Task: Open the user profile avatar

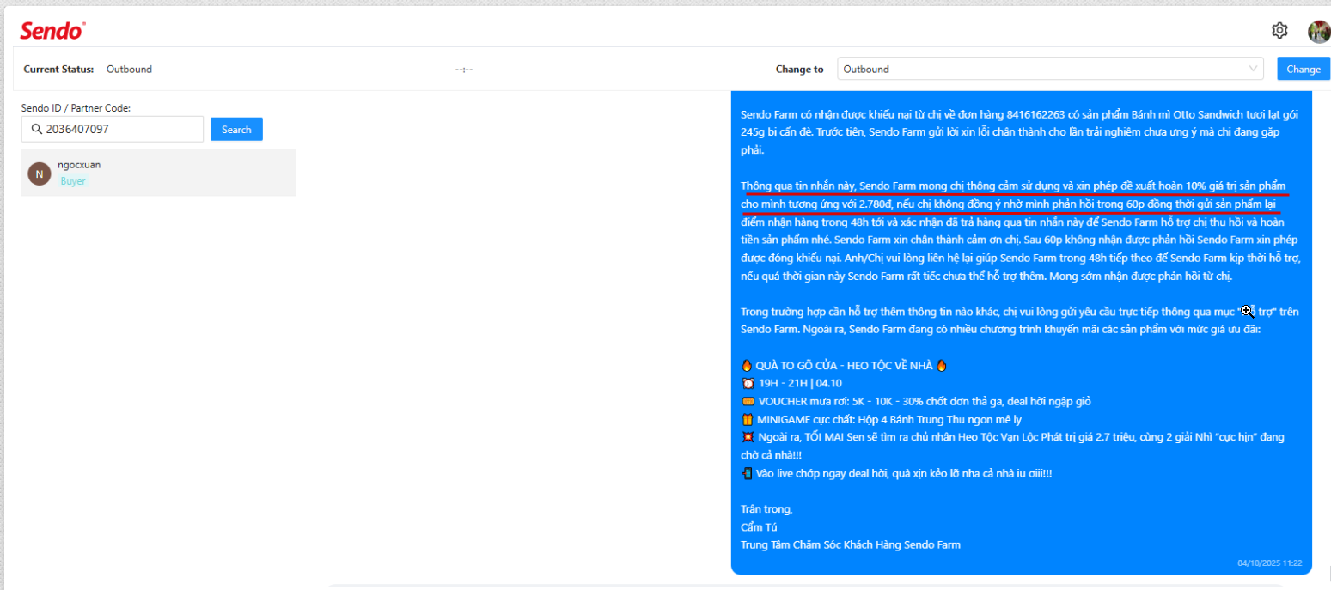Action: pos(1319,32)
